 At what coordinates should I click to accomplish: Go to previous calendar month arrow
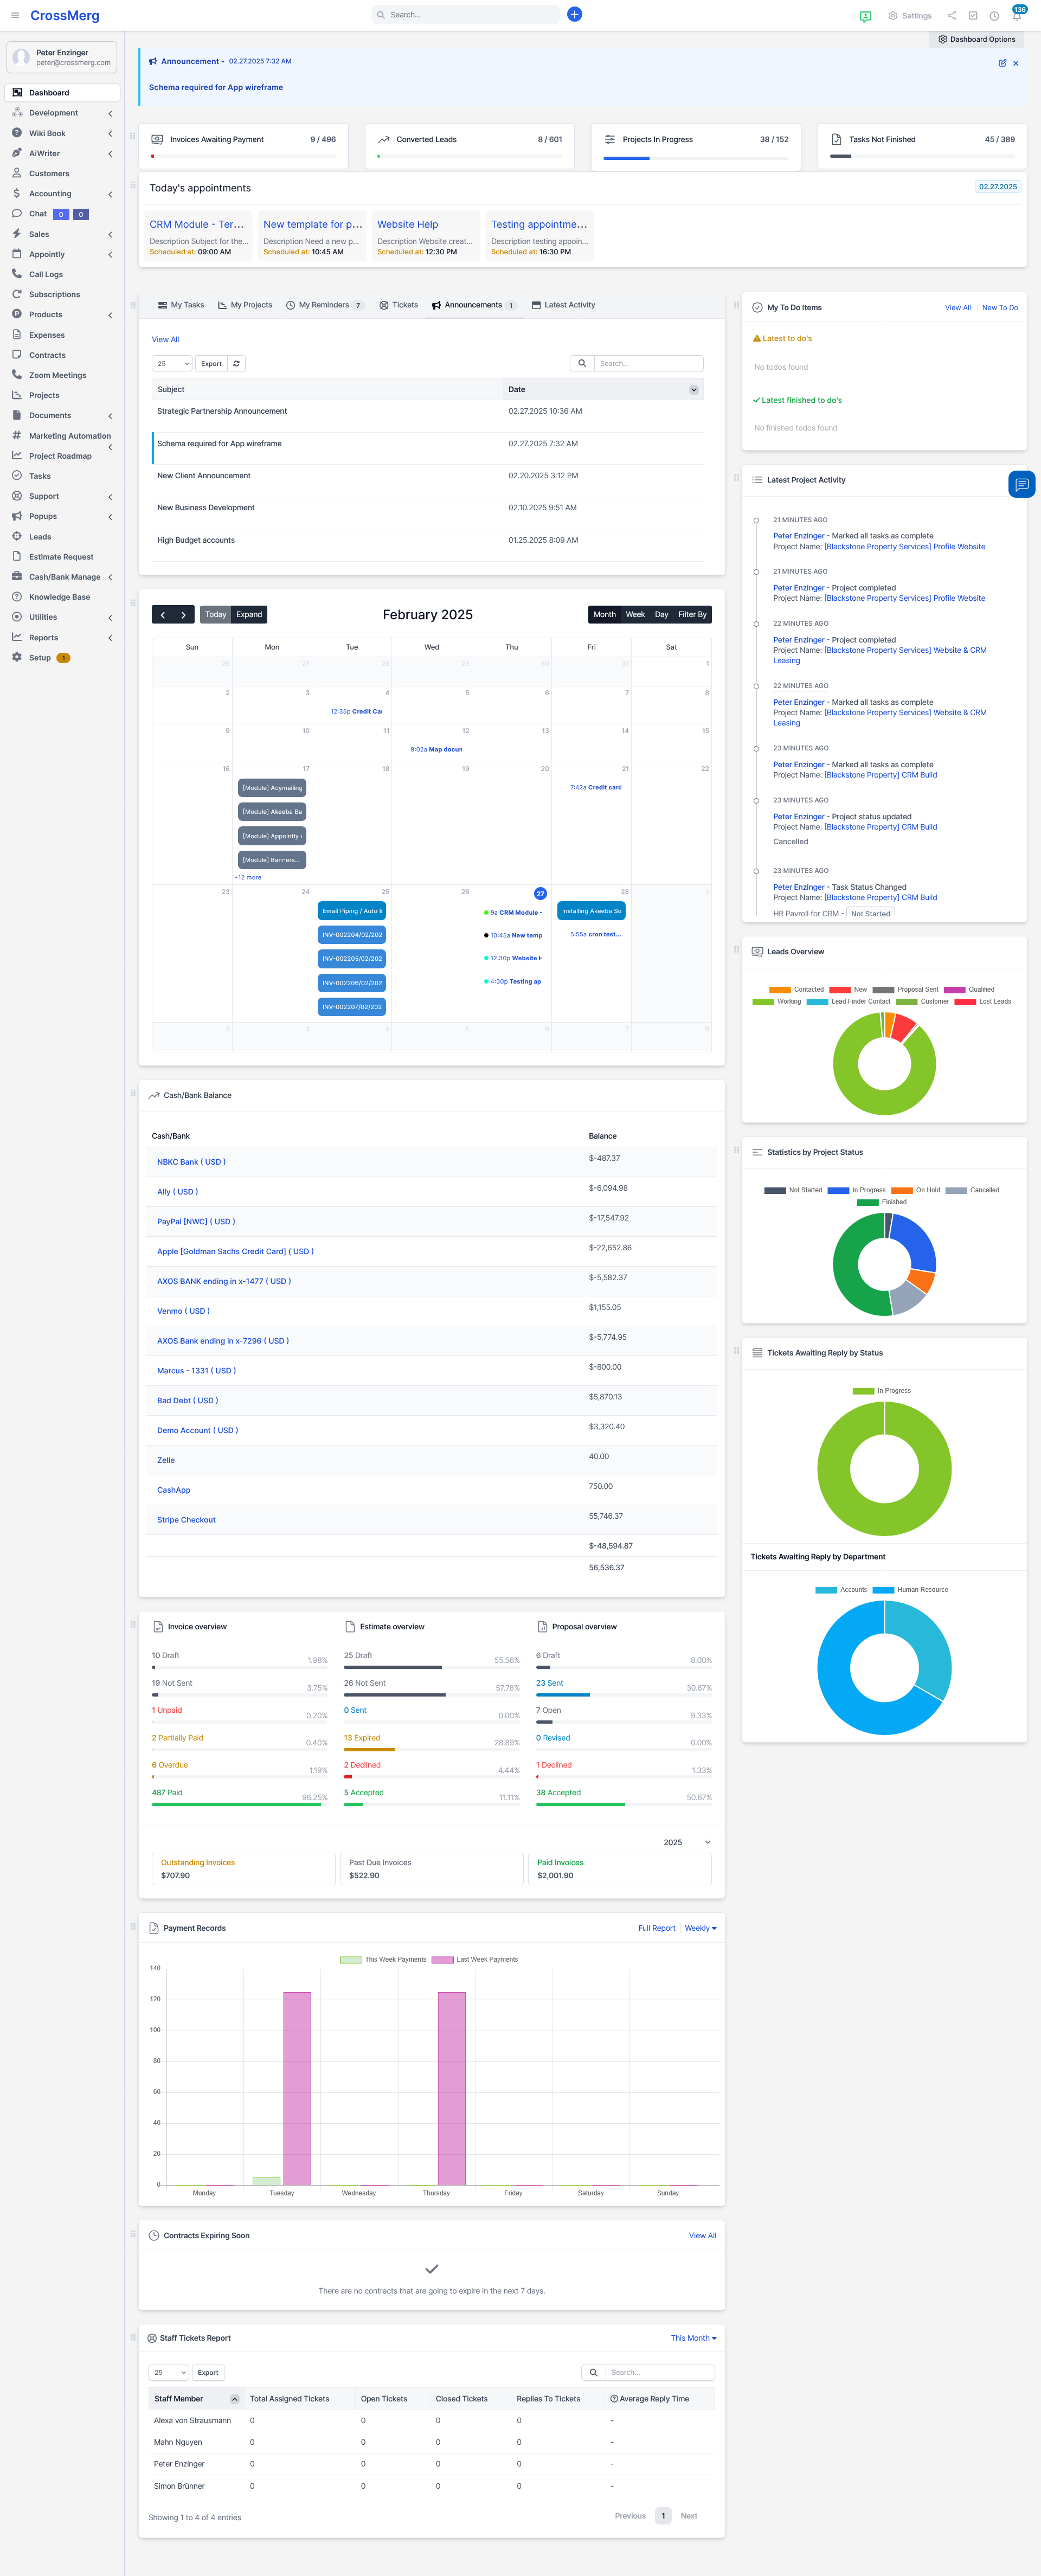point(163,615)
